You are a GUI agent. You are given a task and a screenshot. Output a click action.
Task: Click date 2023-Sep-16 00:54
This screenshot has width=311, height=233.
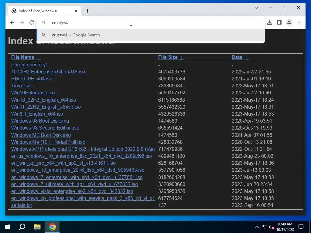252,205
